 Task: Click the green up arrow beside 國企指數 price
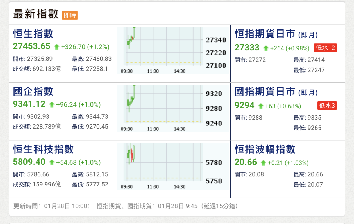coord(52,105)
